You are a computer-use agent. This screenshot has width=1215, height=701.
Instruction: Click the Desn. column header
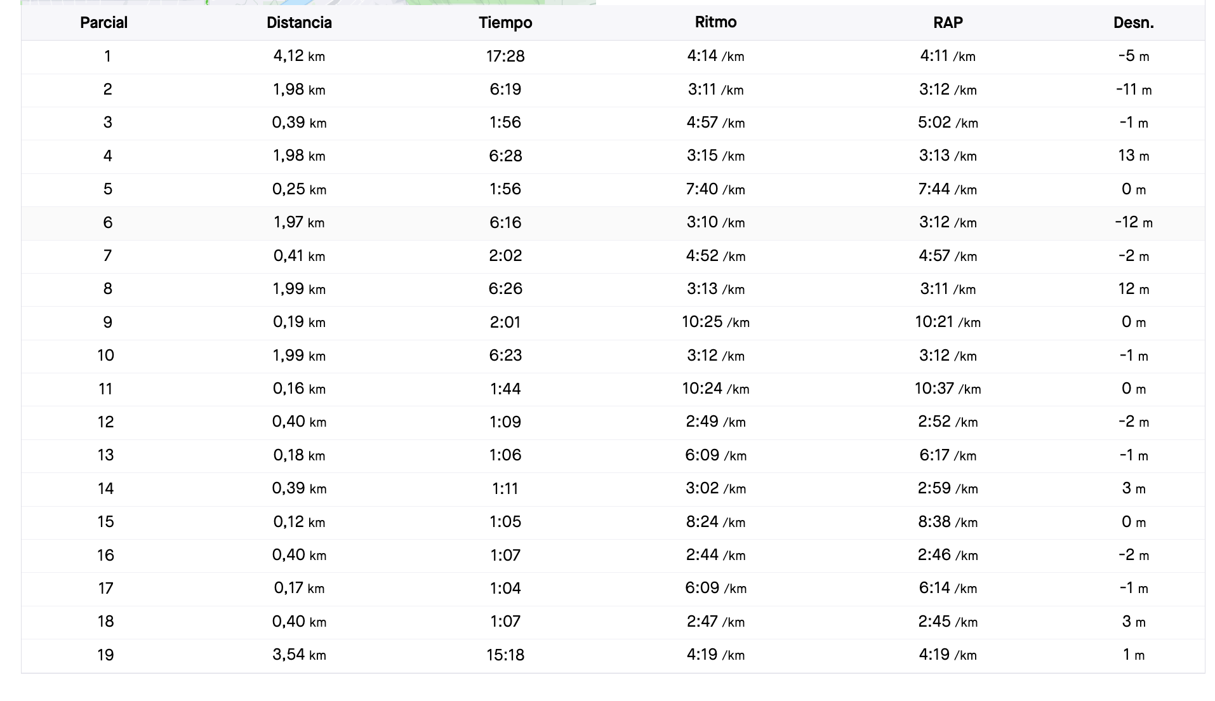1134,23
